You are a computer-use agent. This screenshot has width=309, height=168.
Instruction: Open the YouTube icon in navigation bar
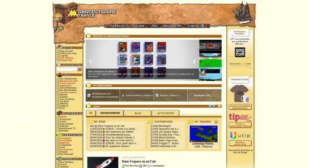pyautogui.click(x=206, y=26)
